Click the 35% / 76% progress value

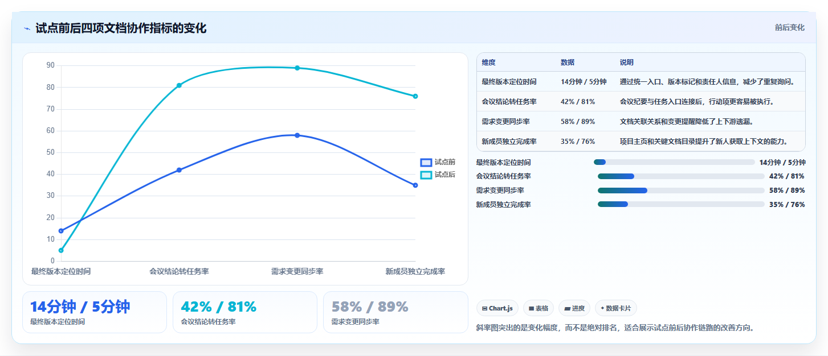point(787,205)
